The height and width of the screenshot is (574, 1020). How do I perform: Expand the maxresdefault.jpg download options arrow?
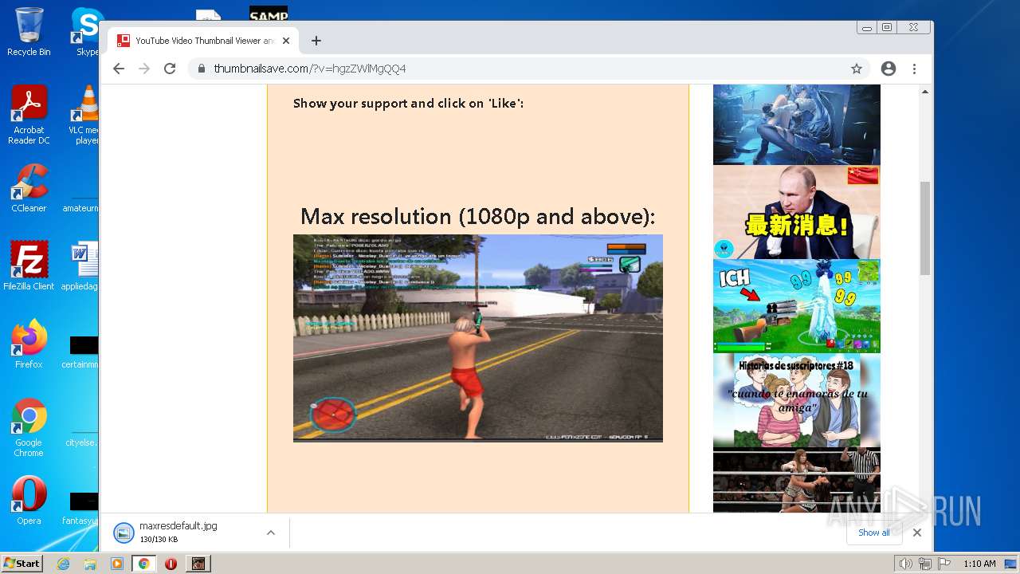(x=271, y=533)
